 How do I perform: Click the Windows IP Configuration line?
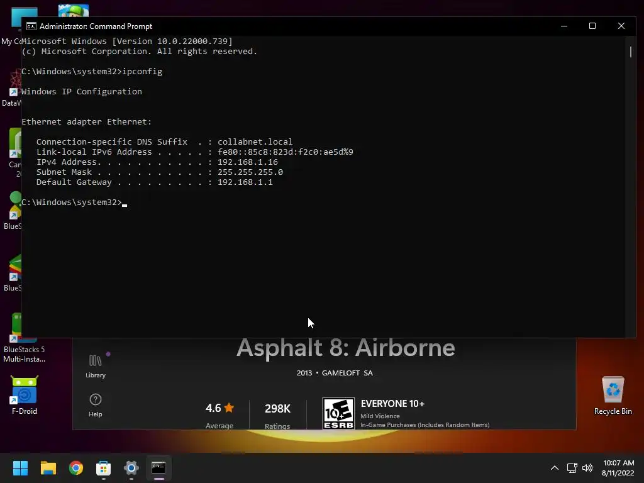click(x=82, y=92)
